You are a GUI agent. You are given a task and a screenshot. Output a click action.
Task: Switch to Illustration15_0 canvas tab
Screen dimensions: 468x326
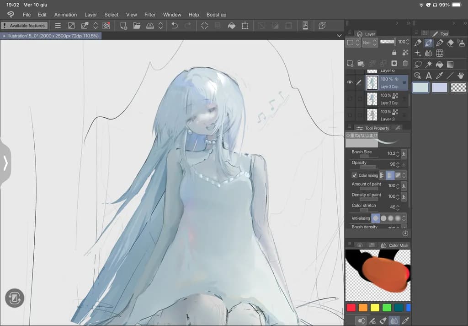[x=51, y=36]
